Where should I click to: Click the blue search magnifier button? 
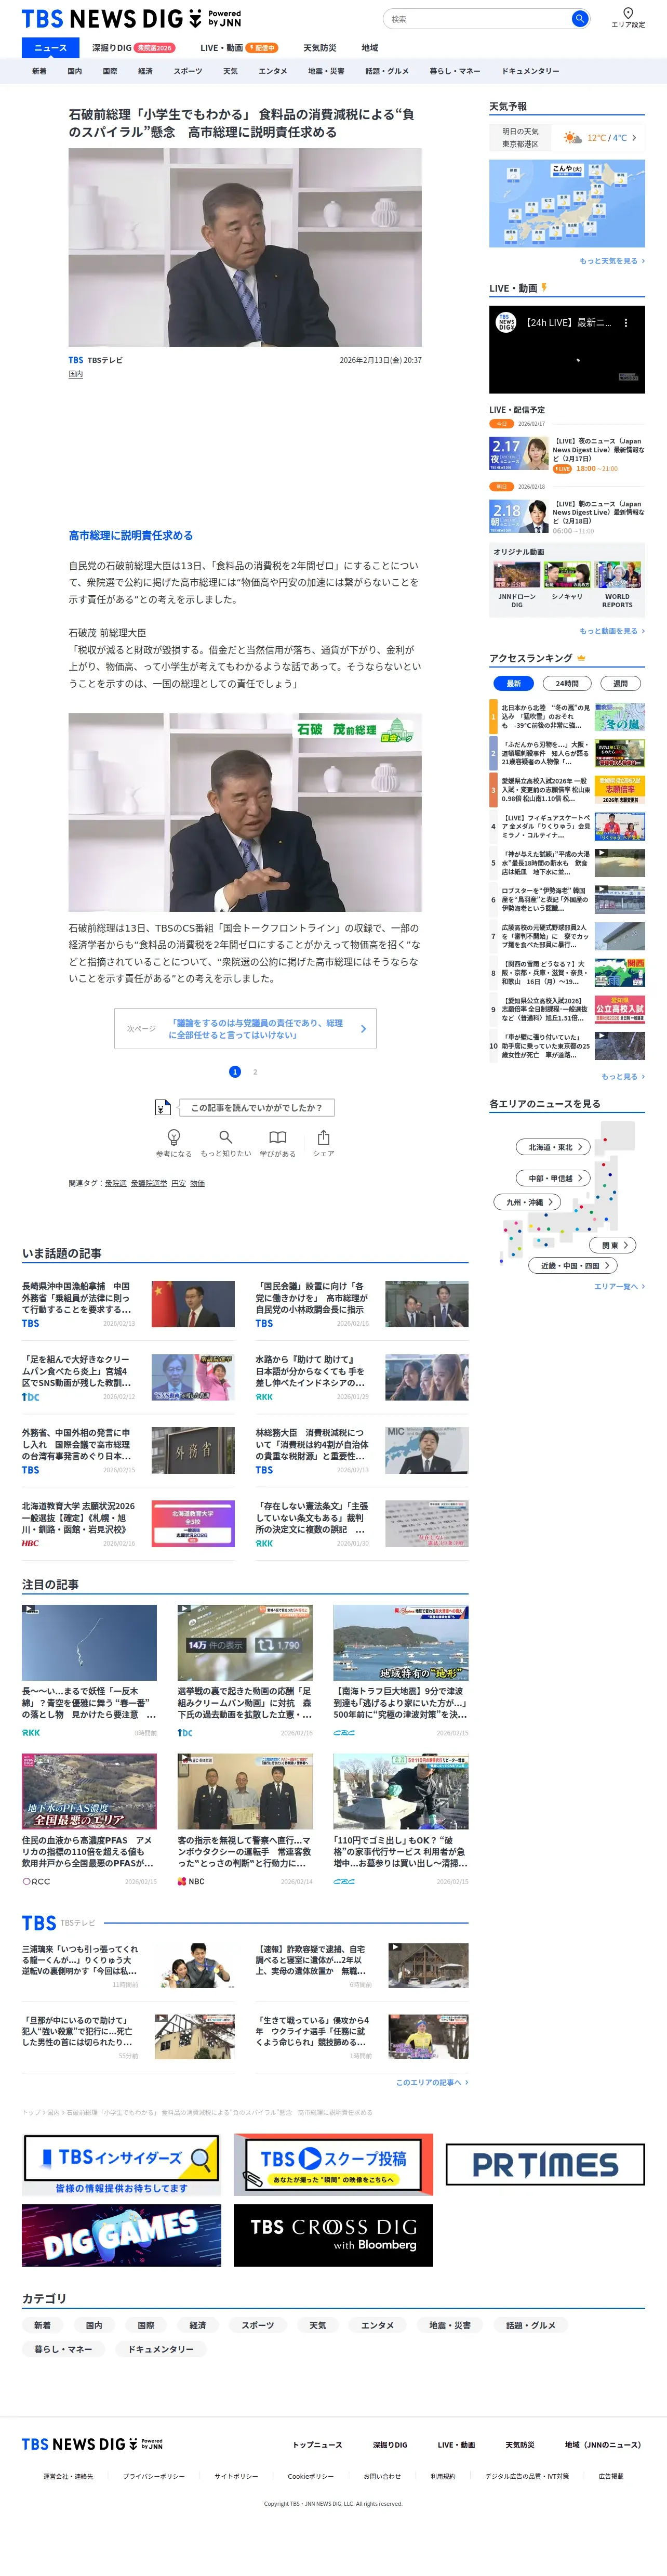coord(579,19)
